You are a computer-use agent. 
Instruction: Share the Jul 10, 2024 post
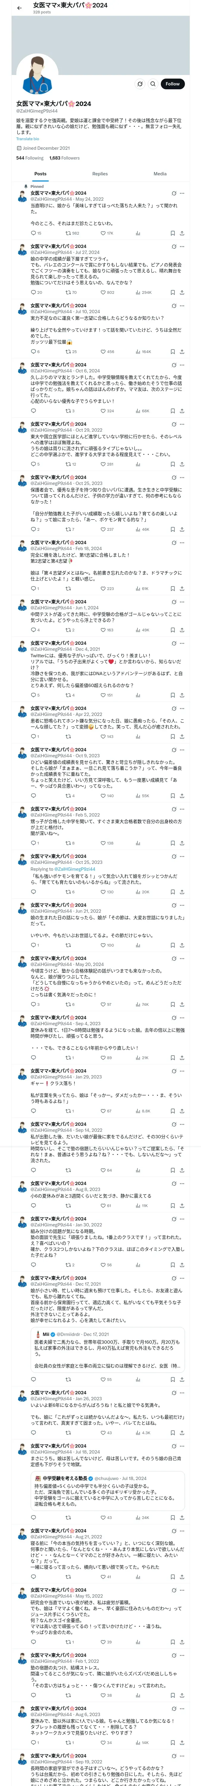pos(182,352)
